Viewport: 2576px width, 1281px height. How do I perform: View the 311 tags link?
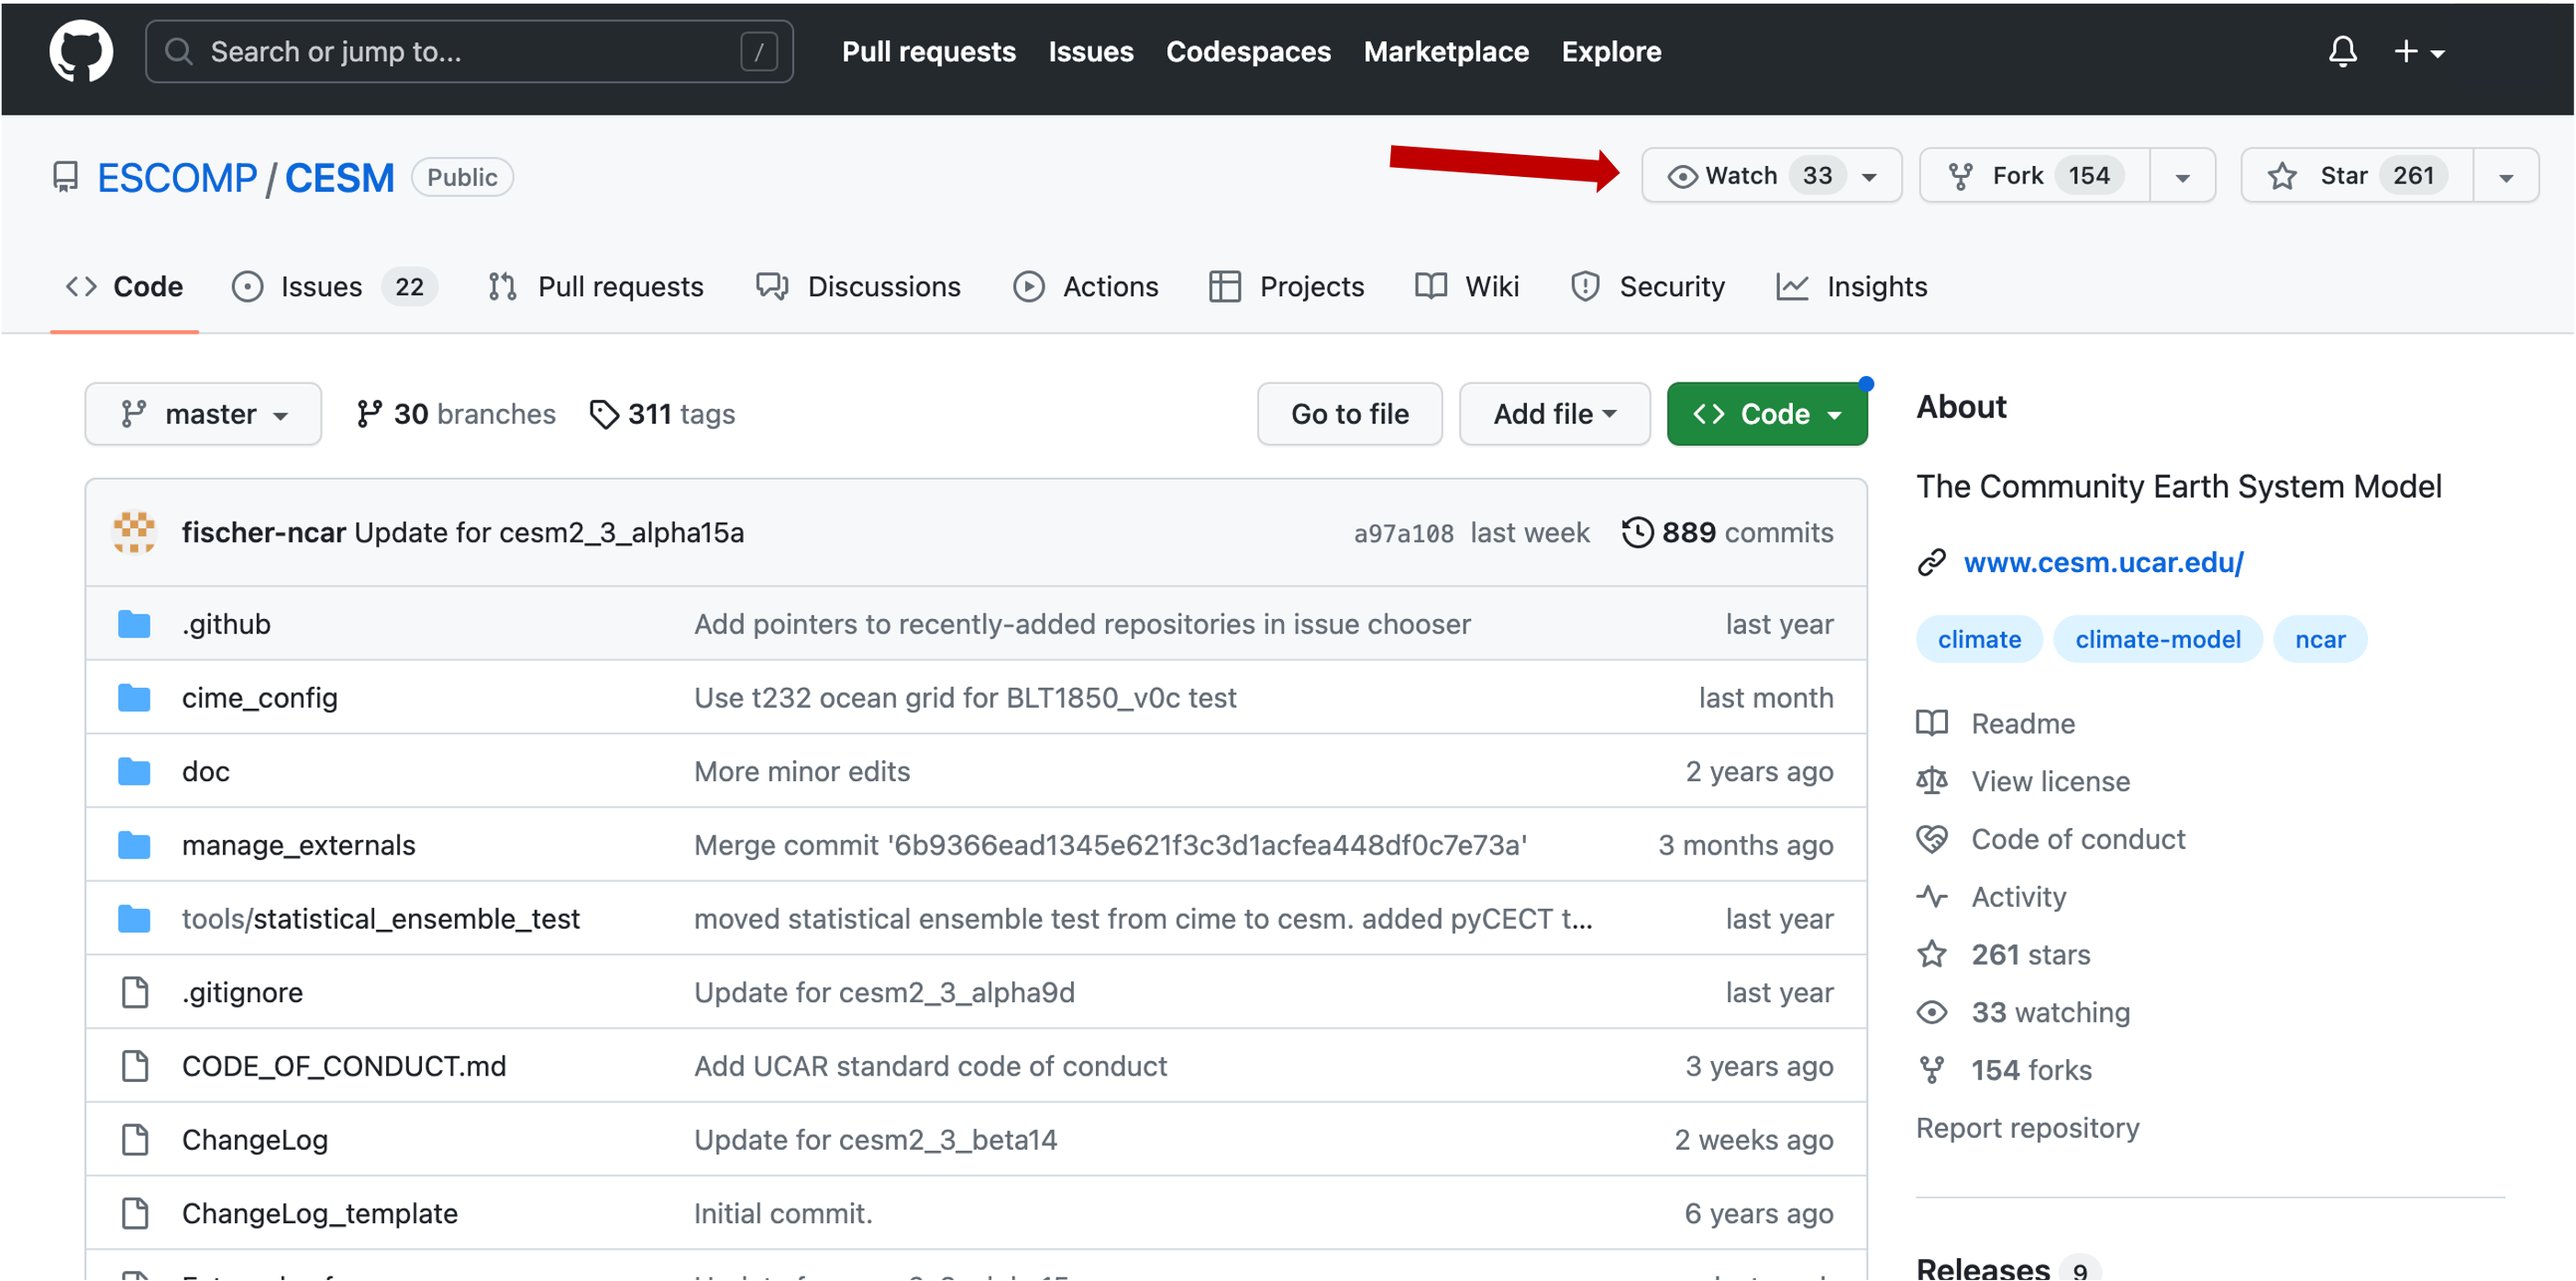662,413
